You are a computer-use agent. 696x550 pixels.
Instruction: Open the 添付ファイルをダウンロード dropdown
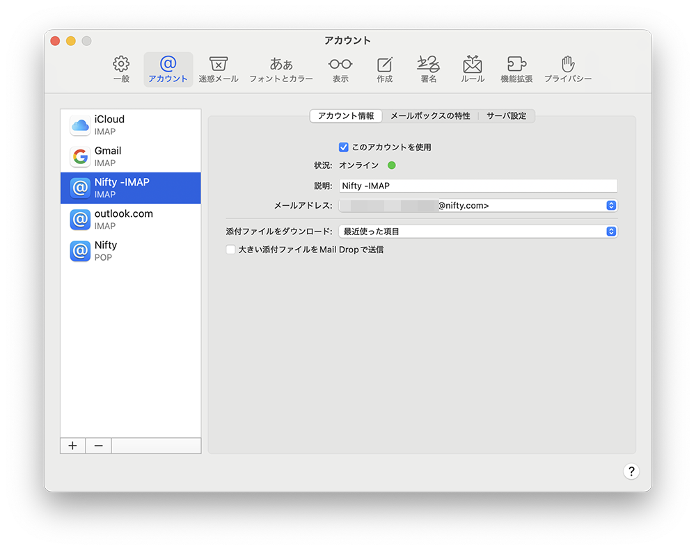coord(611,232)
